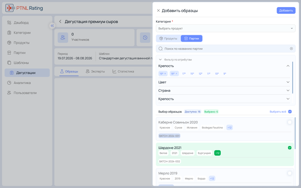Select the 12° strength chip
Viewport: 301px width, 188px height.
click(x=200, y=74)
